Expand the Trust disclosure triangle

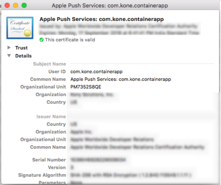click(9, 48)
